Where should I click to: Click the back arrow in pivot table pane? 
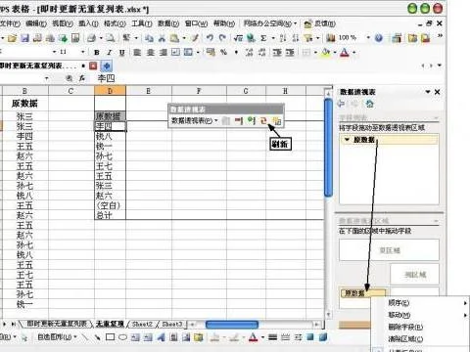(342, 104)
